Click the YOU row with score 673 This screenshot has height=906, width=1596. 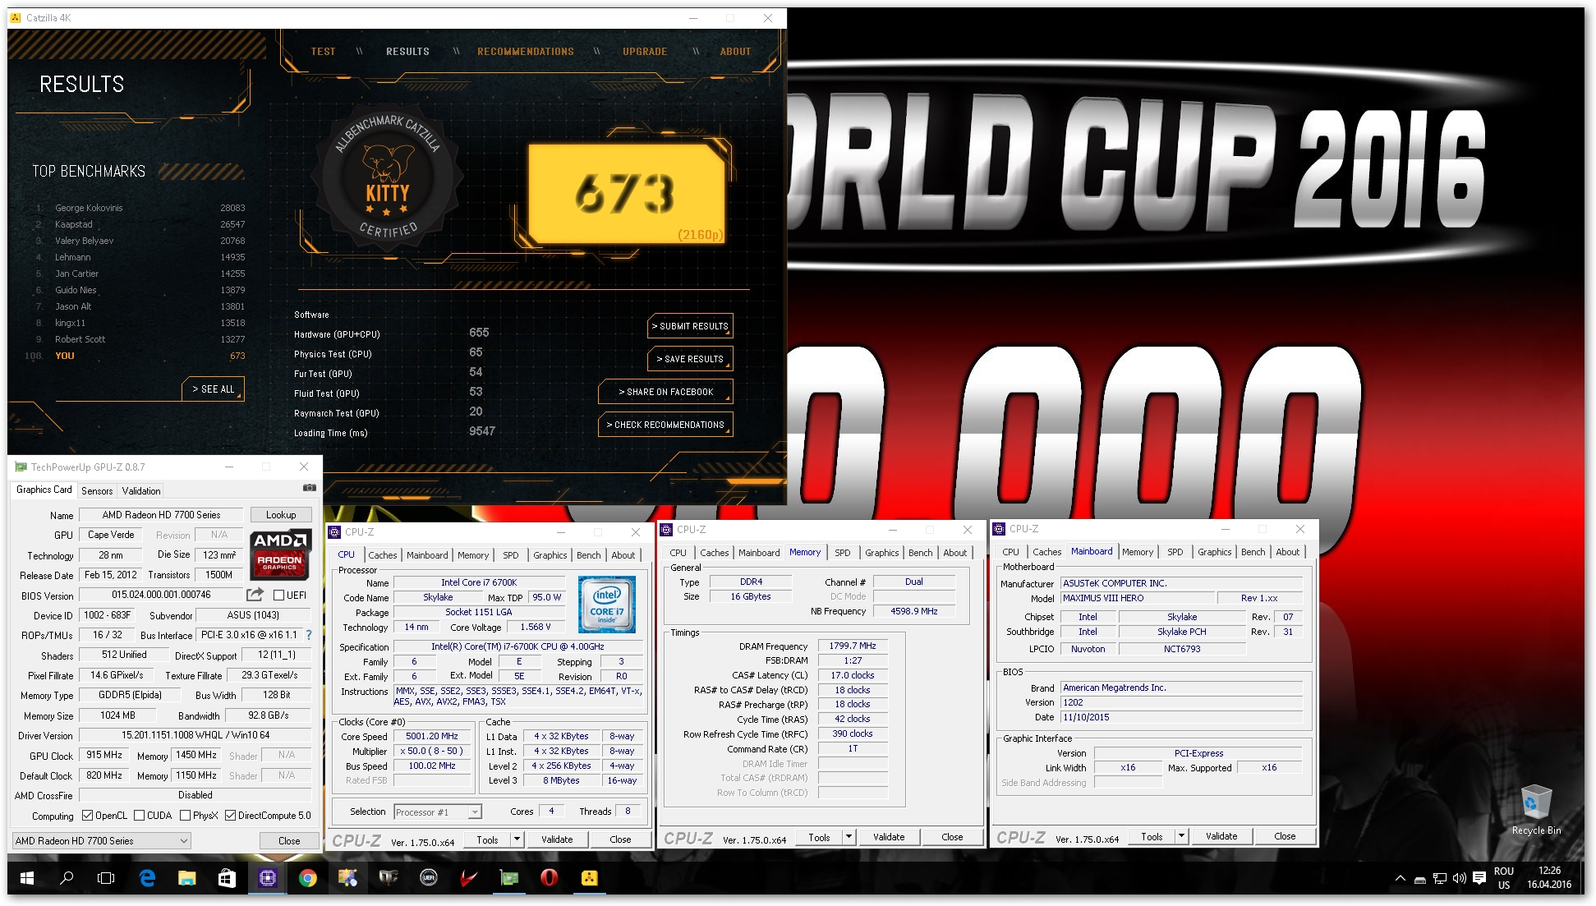[136, 356]
